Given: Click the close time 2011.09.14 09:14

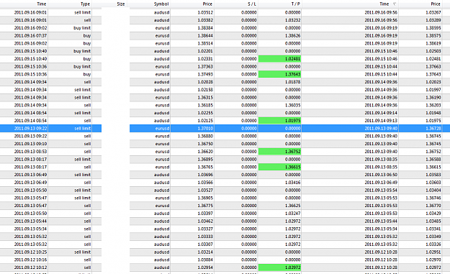Looking at the screenshot, I should click(x=381, y=113).
